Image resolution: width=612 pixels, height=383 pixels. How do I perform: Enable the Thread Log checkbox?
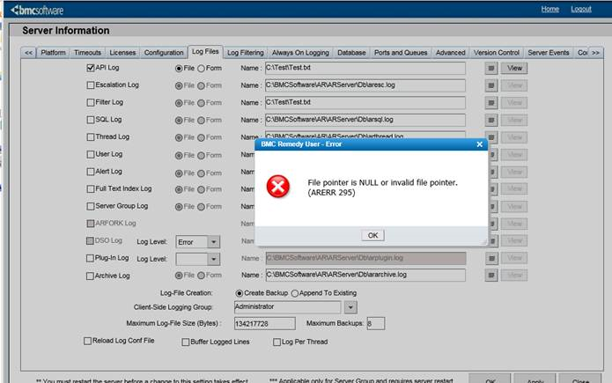(91, 137)
